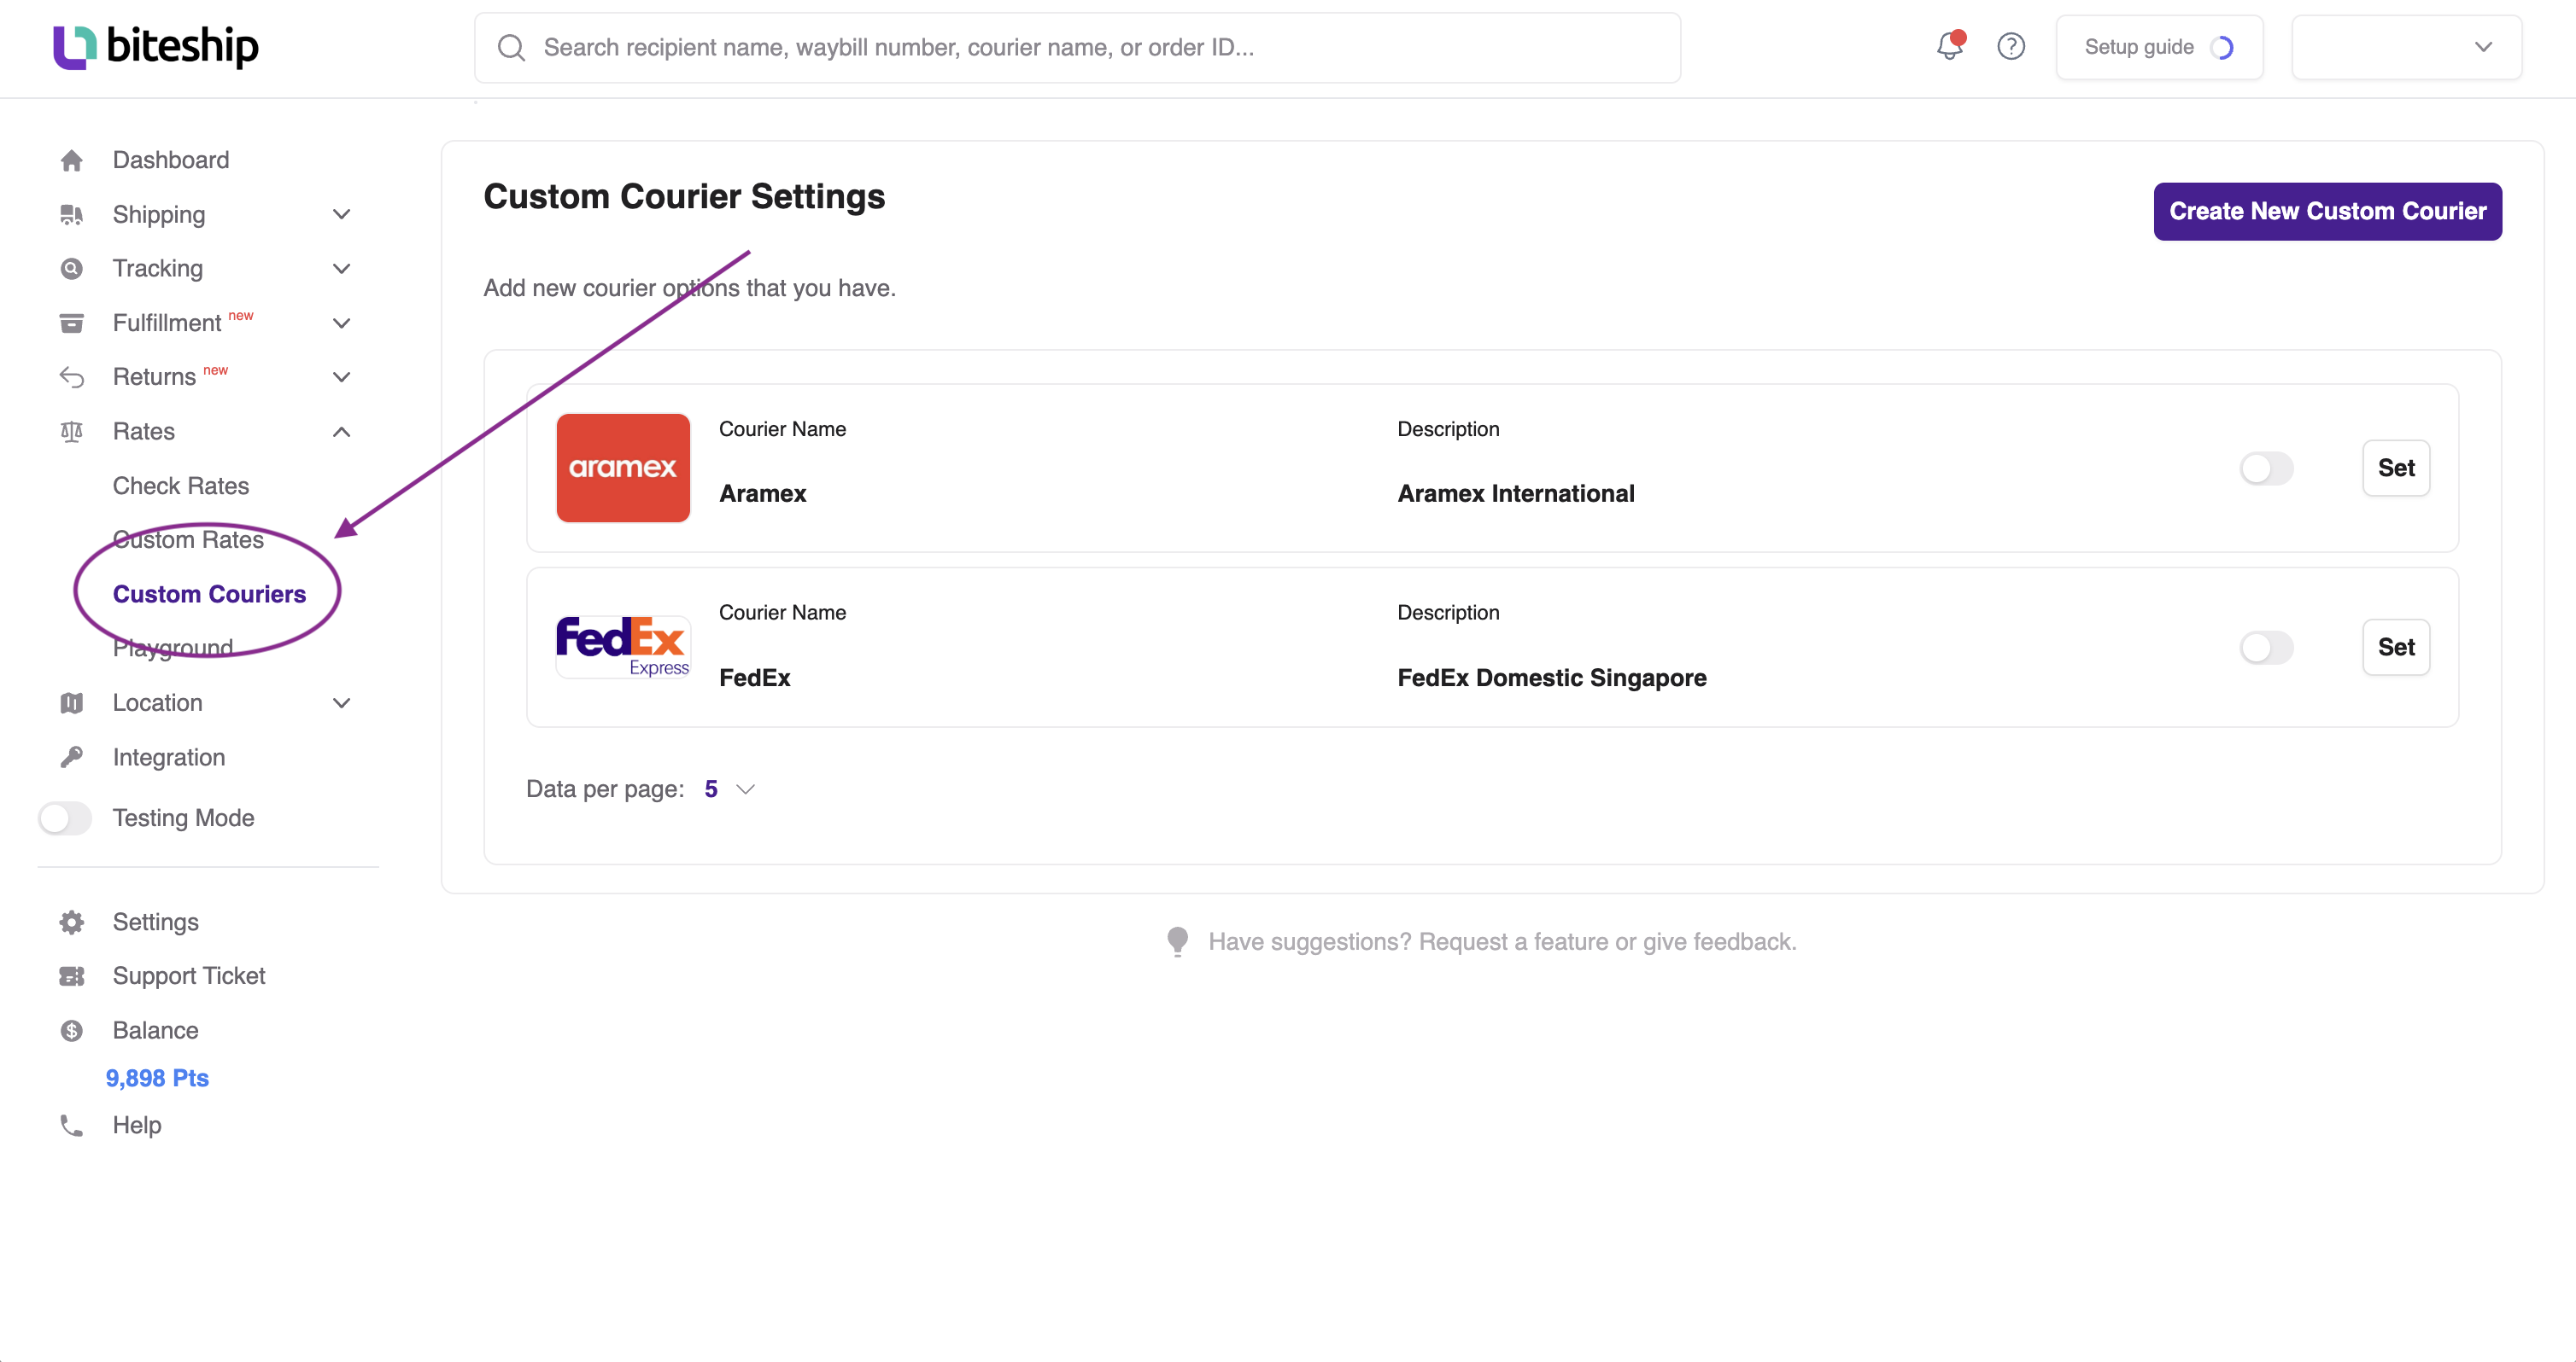2576x1362 pixels.
Task: Open the Setup guide button
Action: coord(2159,47)
